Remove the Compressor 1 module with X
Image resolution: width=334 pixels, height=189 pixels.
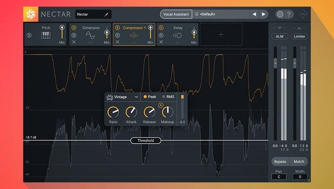117,43
